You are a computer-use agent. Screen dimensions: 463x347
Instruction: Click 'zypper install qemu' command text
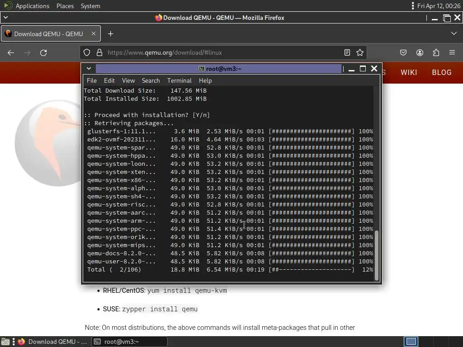pyautogui.click(x=160, y=309)
